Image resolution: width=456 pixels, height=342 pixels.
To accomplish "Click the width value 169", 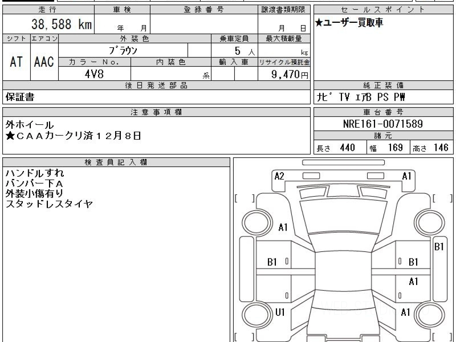I will [x=395, y=147].
